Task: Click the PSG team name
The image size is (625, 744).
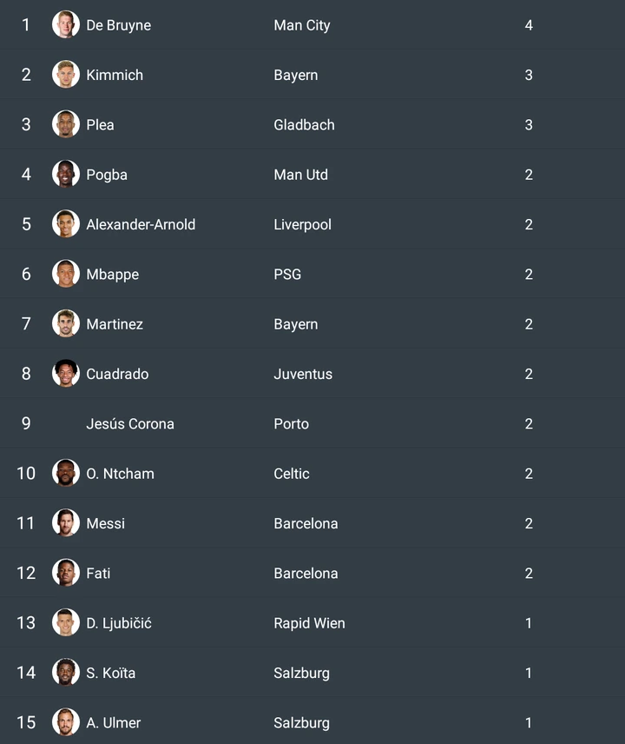Action: [x=287, y=274]
